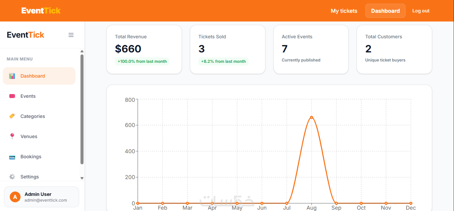
Task: Click the Tickets Sold stat card
Action: click(x=228, y=49)
